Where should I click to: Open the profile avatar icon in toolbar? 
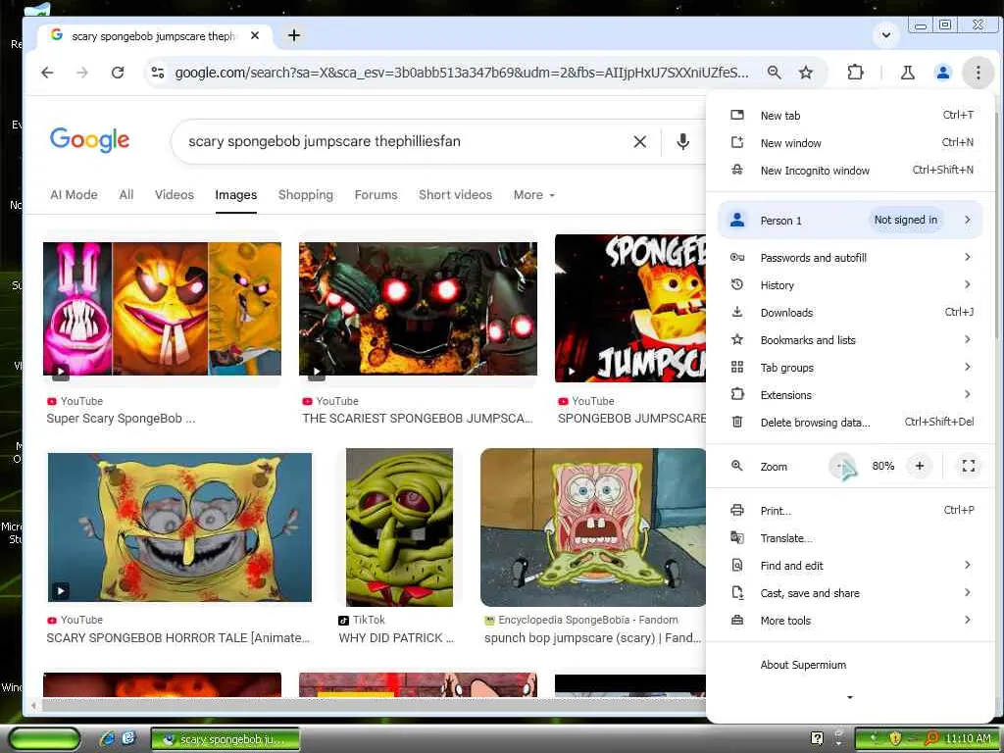click(942, 73)
